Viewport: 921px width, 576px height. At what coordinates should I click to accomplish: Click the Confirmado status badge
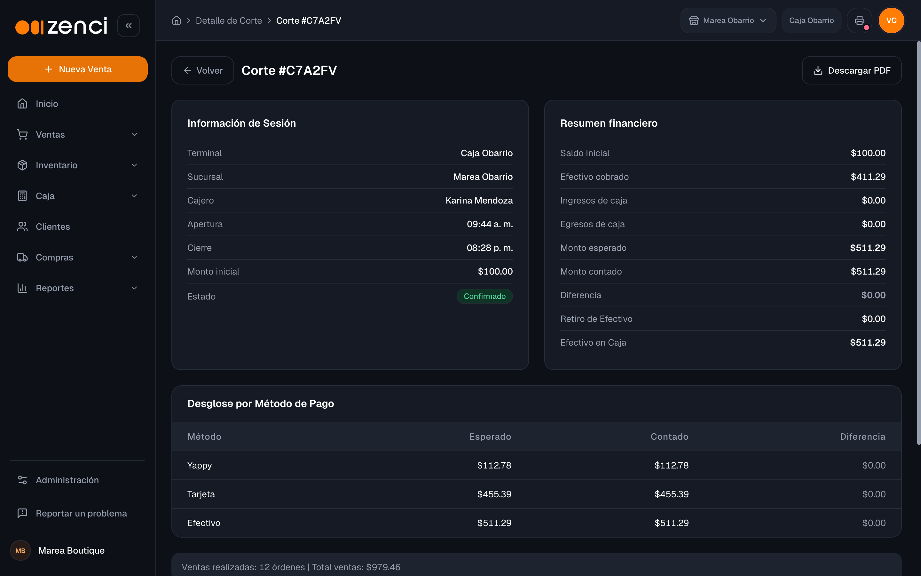point(484,296)
